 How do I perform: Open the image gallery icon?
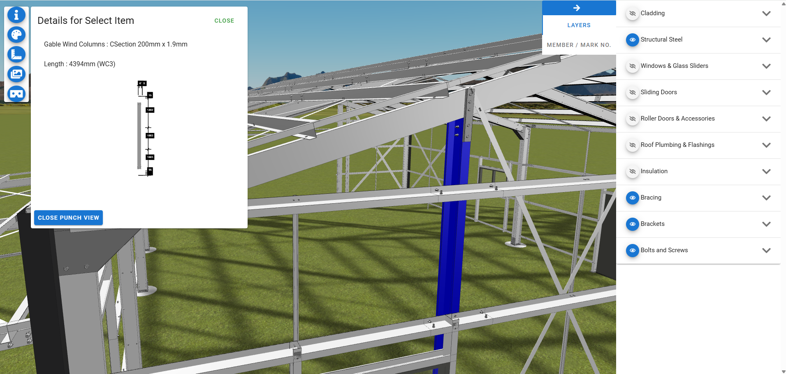coord(16,74)
